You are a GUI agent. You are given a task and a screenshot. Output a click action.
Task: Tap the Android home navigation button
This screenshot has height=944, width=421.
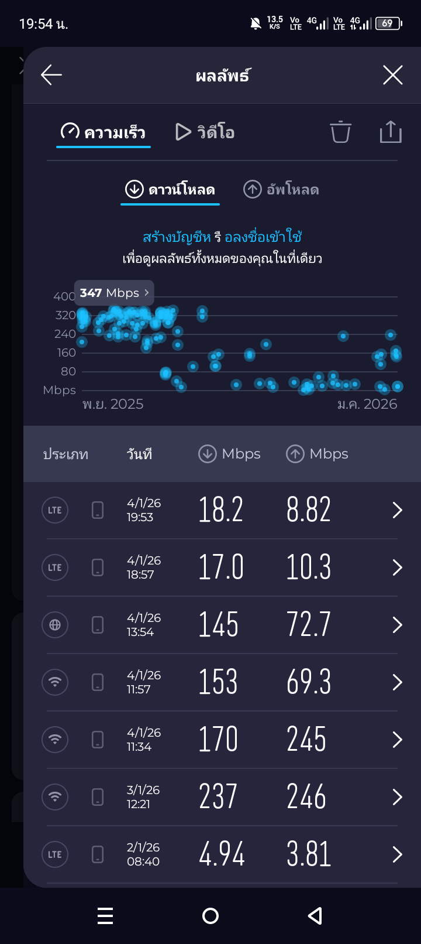(210, 916)
